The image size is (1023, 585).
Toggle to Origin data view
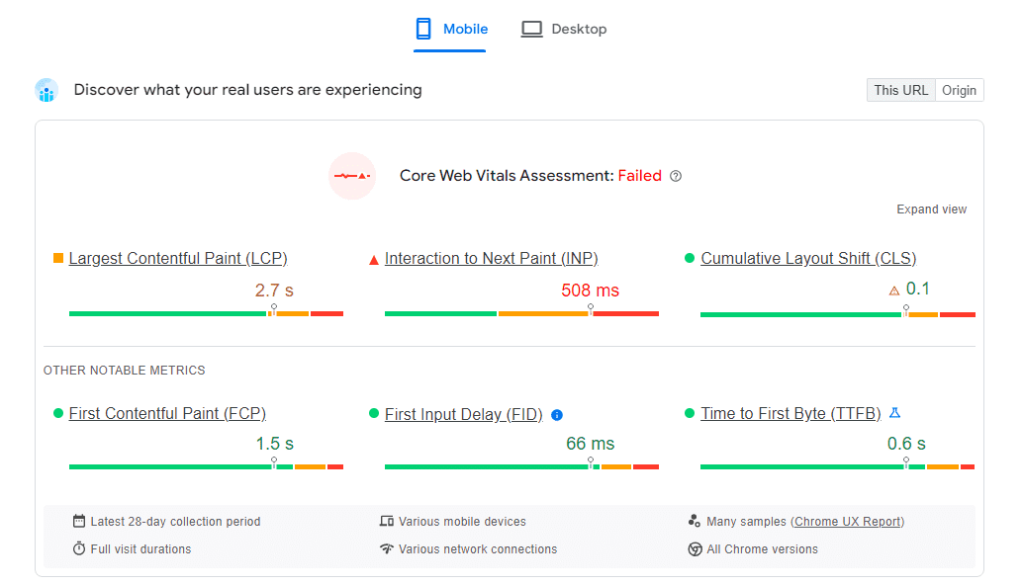tap(959, 90)
